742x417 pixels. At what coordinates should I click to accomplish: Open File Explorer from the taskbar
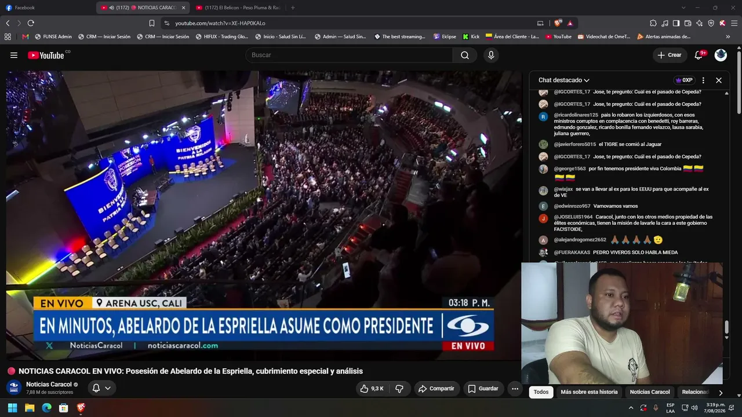(30, 408)
